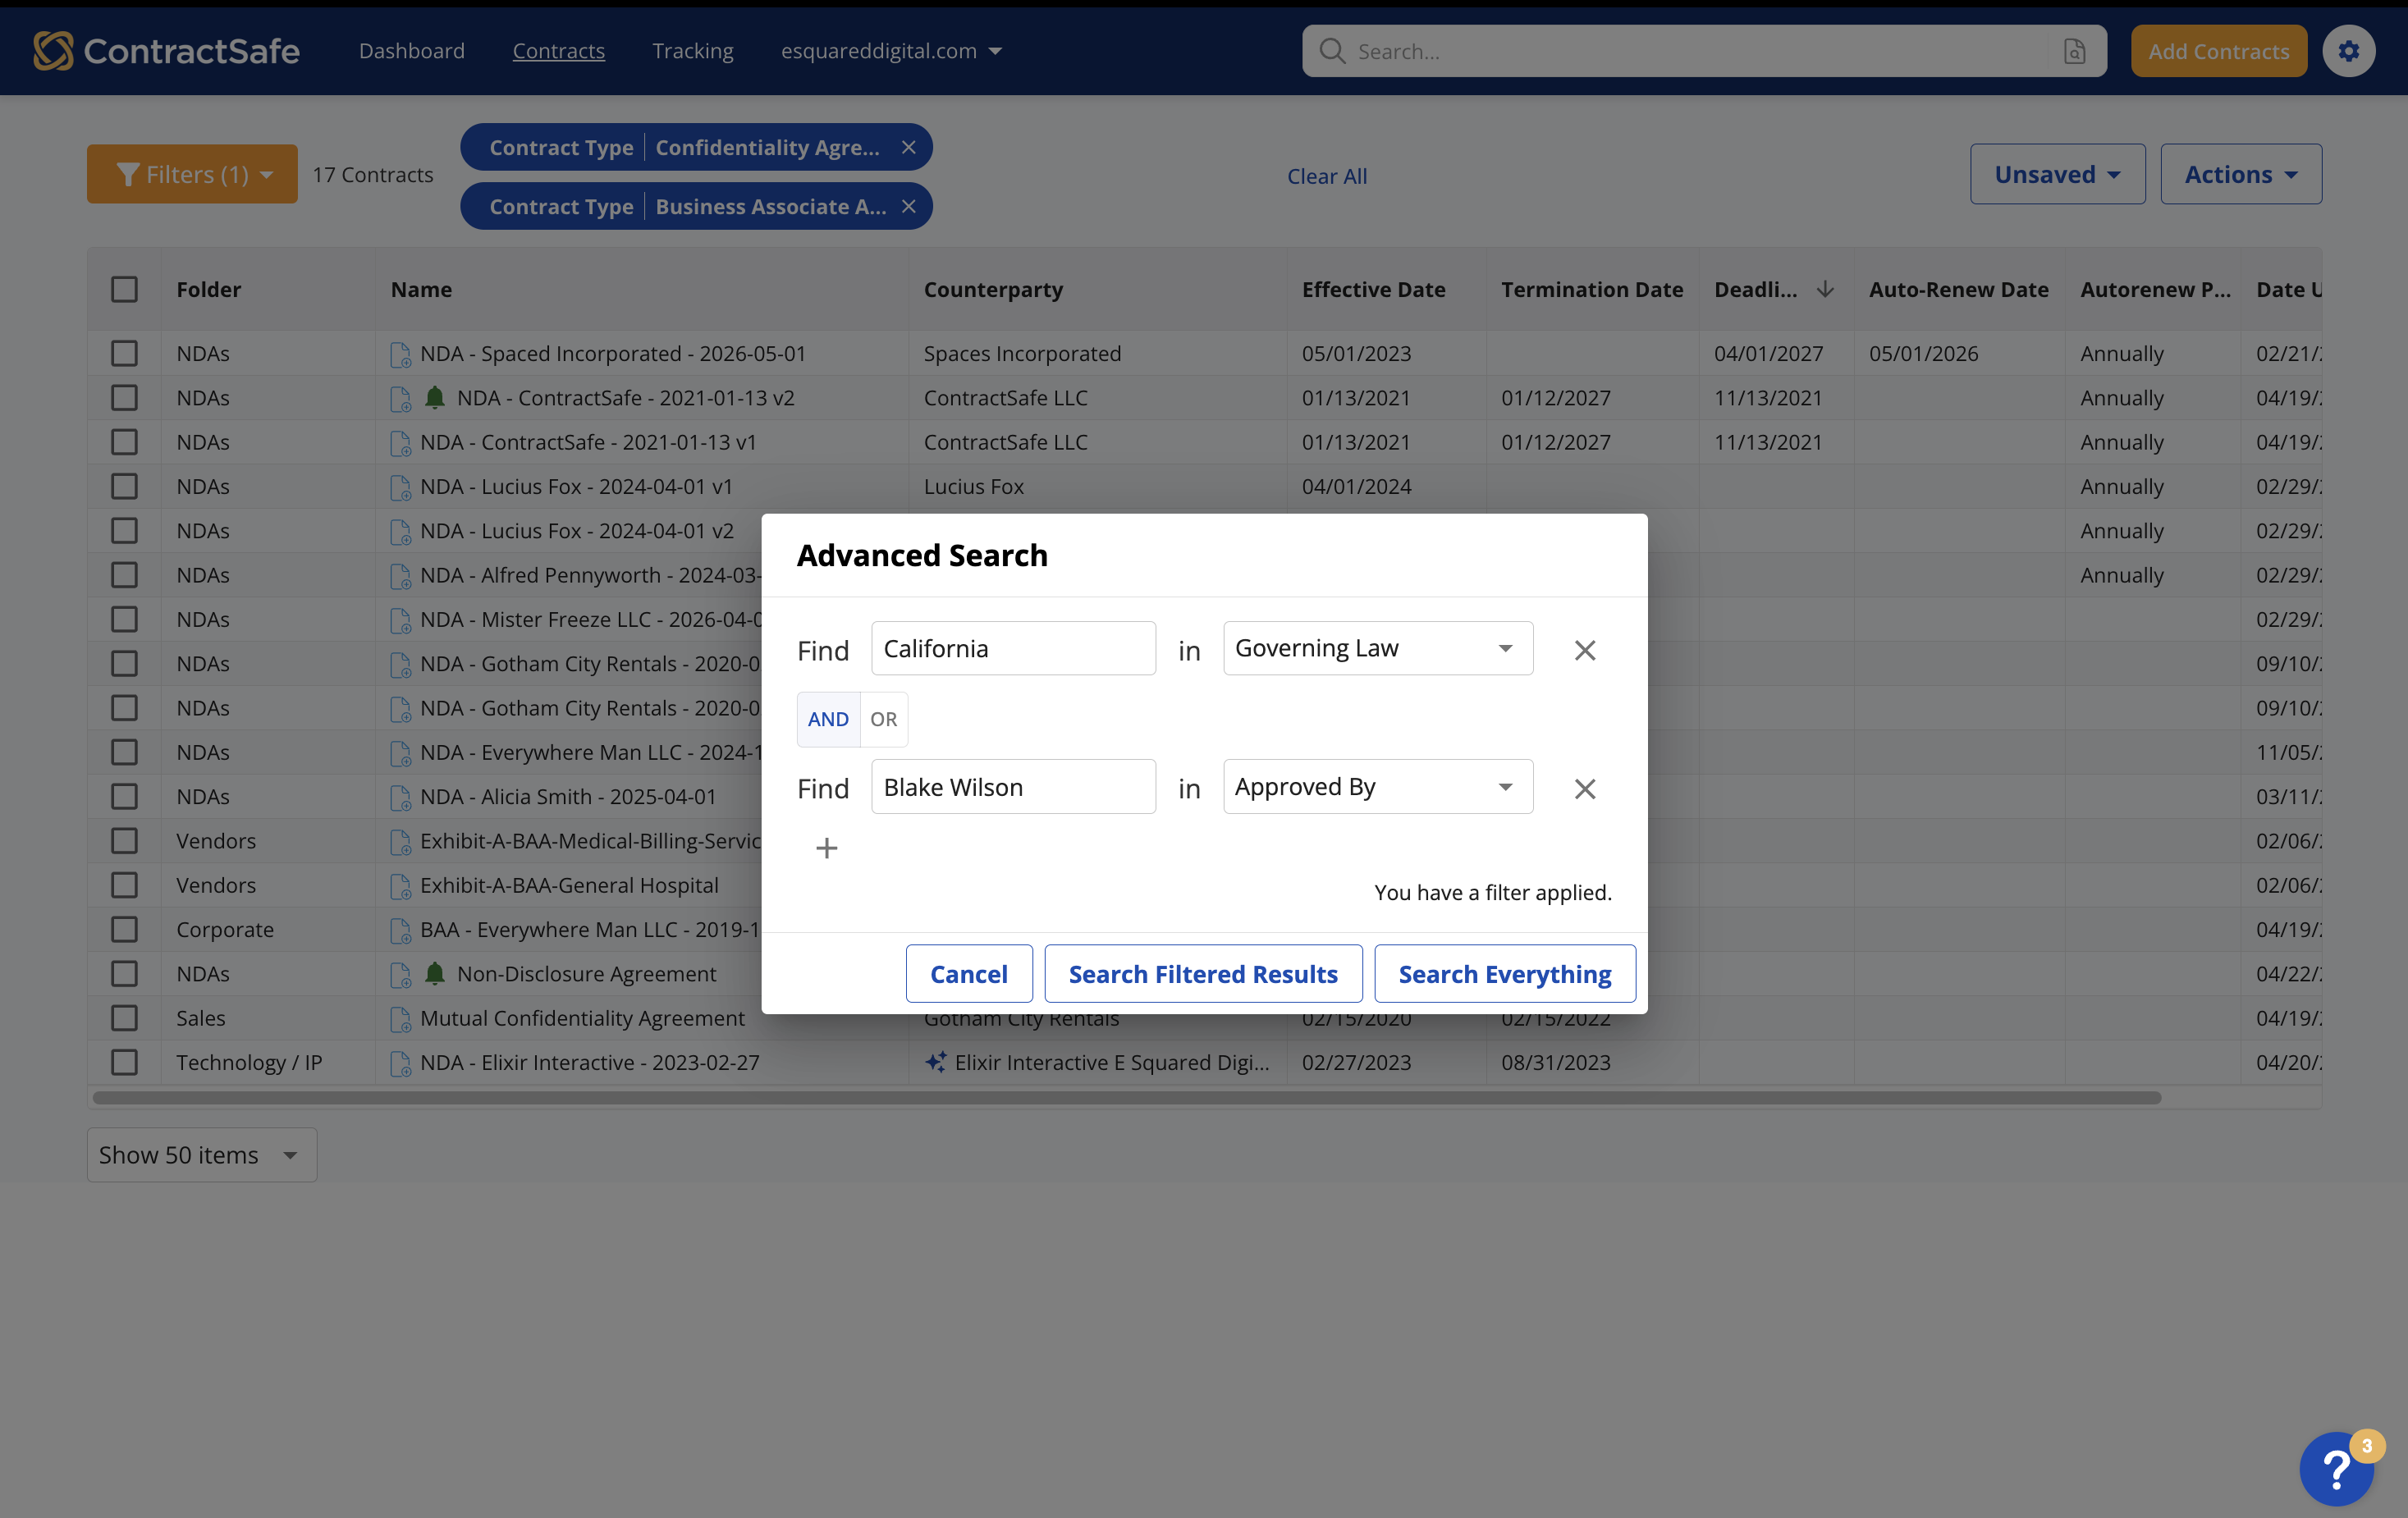Viewport: 2408px width, 1518px height.
Task: Select the AND operator toggle
Action: (828, 719)
